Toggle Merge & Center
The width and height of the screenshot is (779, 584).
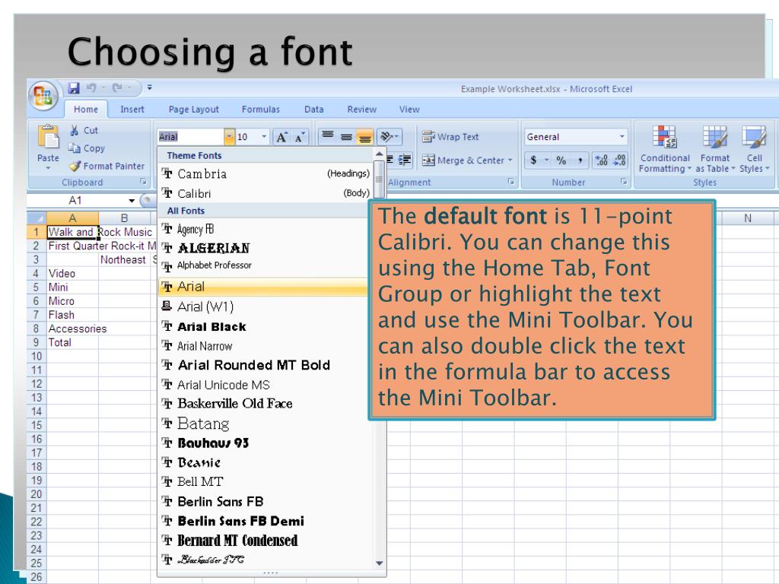463,160
